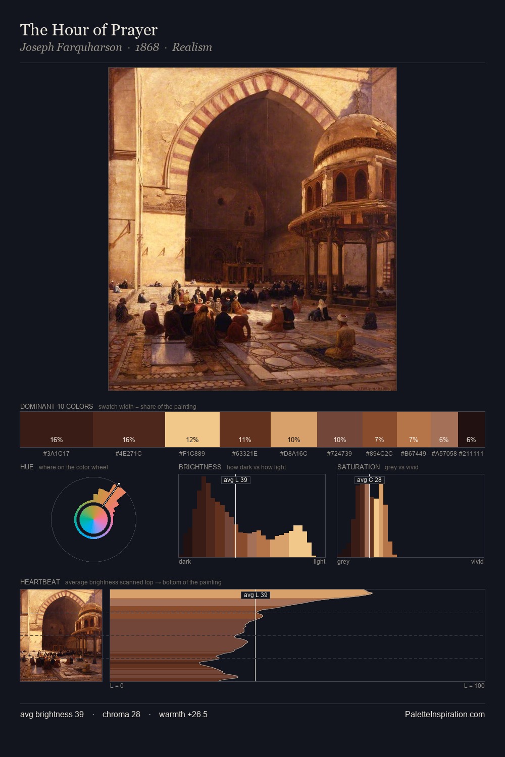Select the #B67449 swatch

point(414,429)
